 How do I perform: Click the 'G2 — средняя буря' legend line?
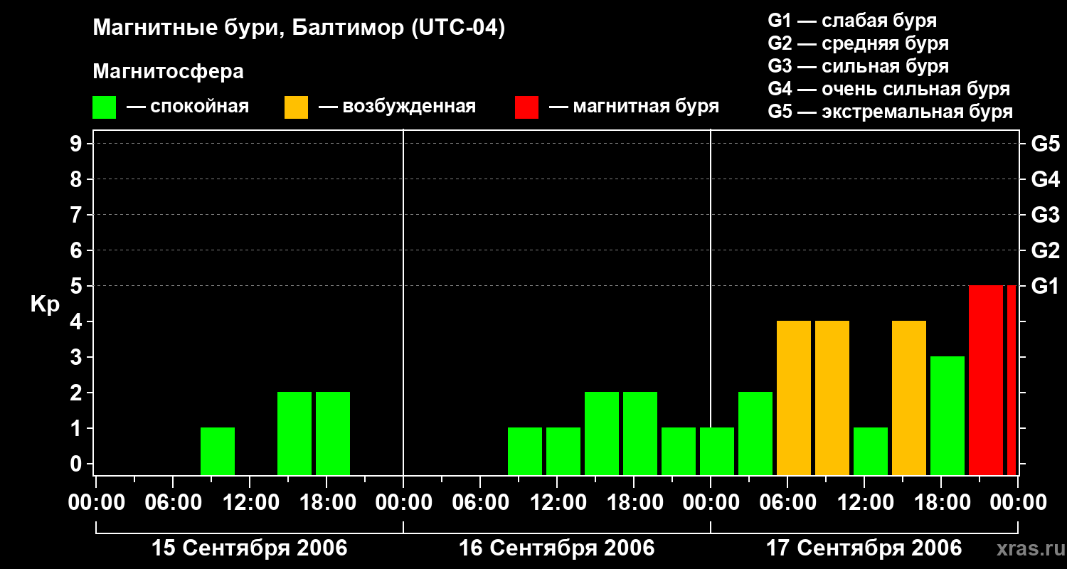(858, 43)
